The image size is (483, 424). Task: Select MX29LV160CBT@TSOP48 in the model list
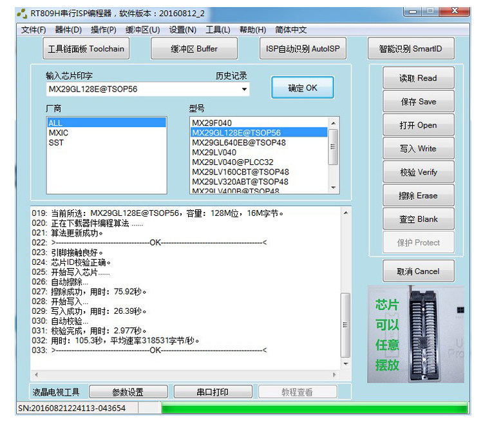259,172
